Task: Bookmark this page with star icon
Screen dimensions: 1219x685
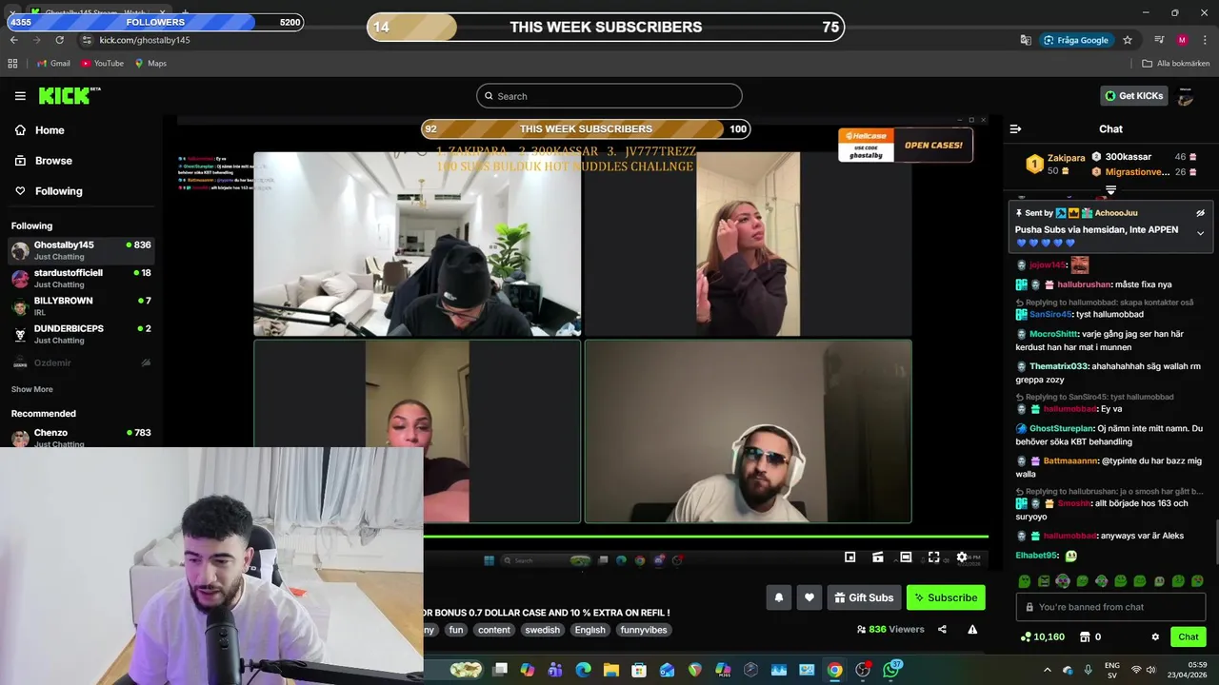Action: [1128, 40]
